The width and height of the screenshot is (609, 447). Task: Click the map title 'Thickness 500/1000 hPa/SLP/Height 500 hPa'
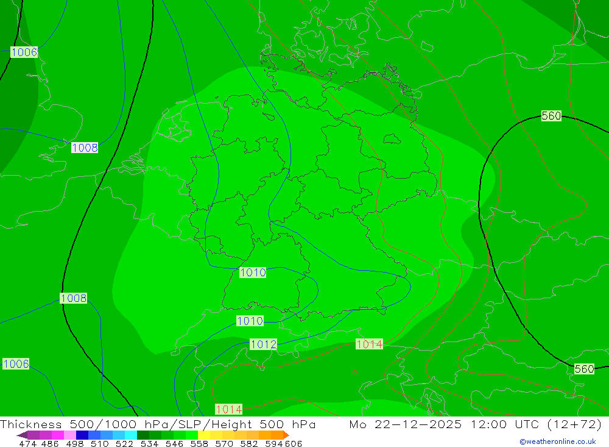tap(158, 424)
